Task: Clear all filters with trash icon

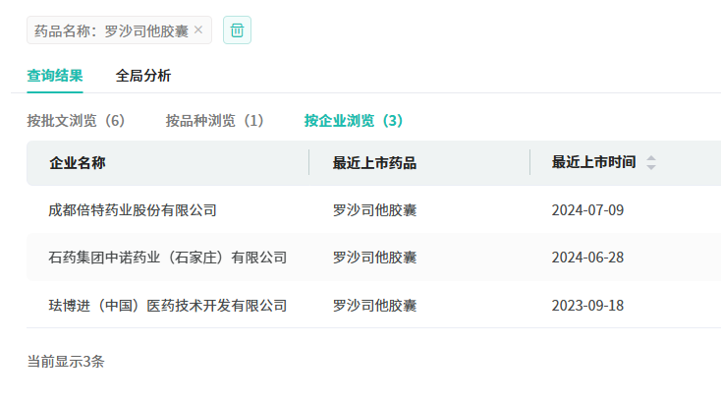Action: tap(237, 30)
